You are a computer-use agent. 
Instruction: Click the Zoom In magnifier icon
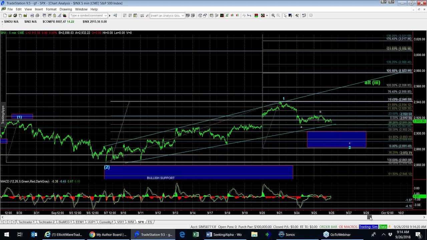273,15
